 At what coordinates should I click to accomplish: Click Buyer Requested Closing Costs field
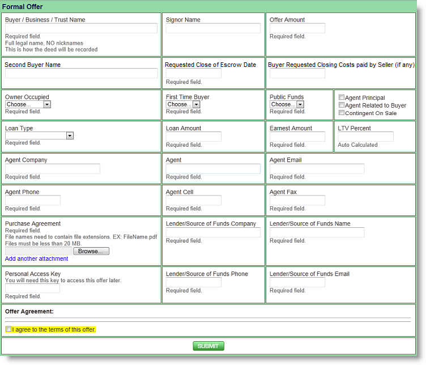[297, 73]
